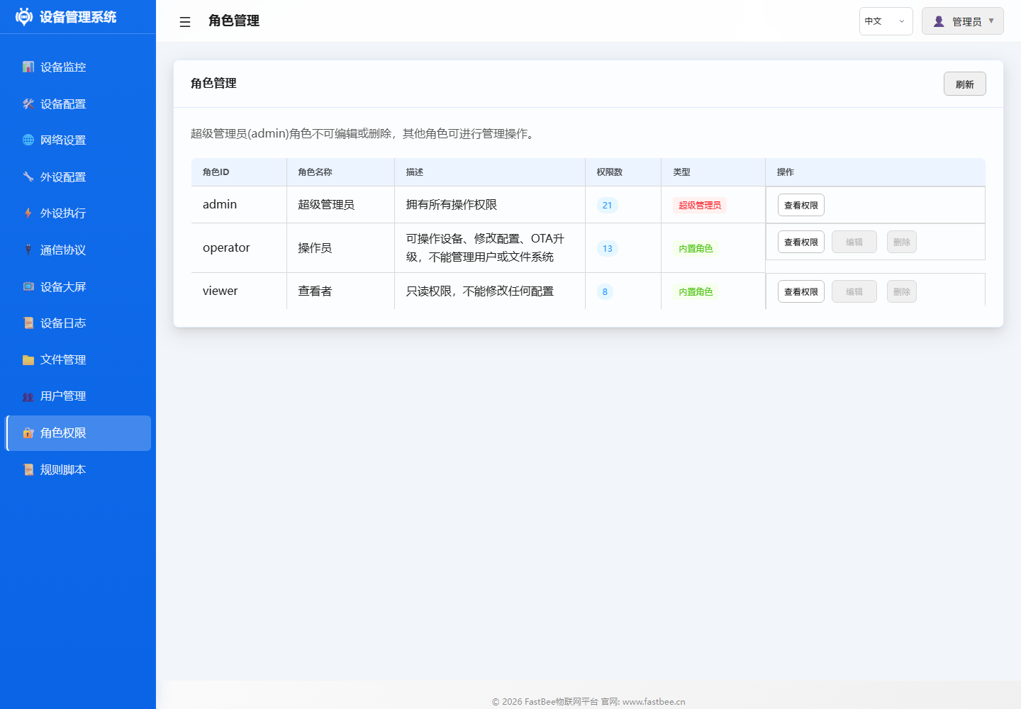Viewport: 1021px width, 709px height.
Task: Click the 网络设置 globe icon in sidebar
Action: 28,140
